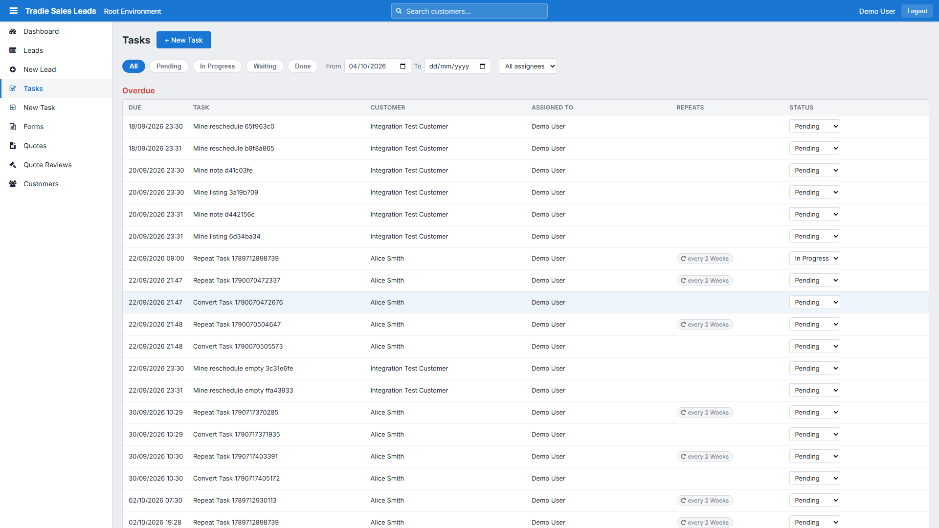Click Integration Test Customer for Mine note d442156c
This screenshot has width=939, height=528.
coord(409,214)
